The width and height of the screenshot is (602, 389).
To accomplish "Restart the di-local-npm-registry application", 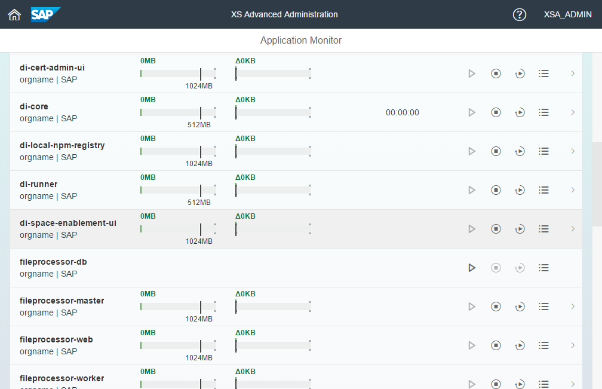I will pos(520,151).
